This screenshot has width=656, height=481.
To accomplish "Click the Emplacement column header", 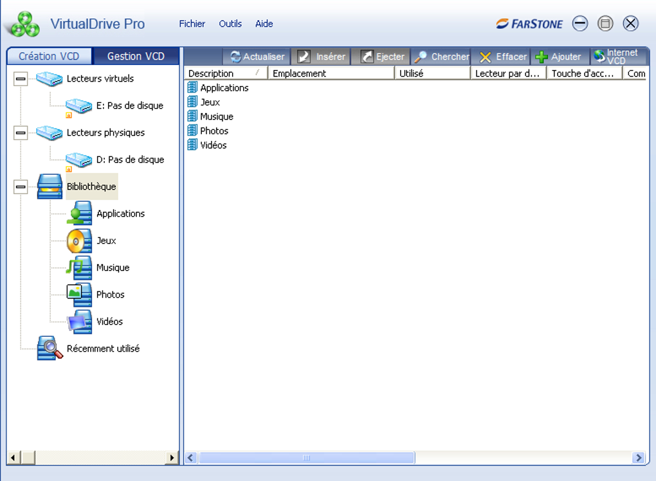I will tap(331, 73).
